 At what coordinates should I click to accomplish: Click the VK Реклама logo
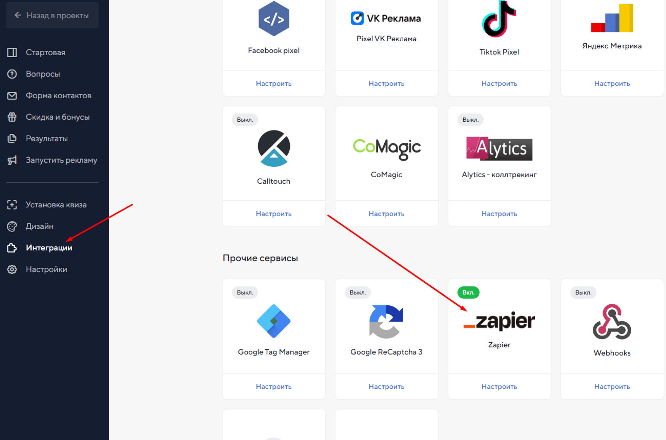pyautogui.click(x=386, y=18)
